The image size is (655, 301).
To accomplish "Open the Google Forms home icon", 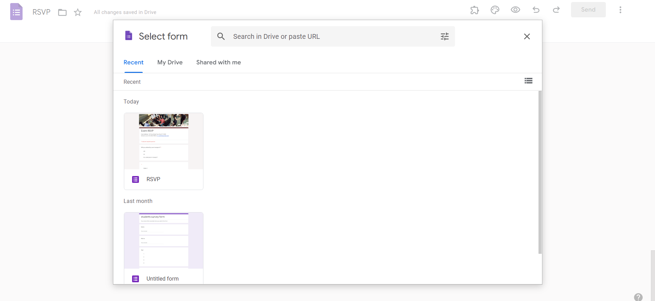I will (16, 12).
